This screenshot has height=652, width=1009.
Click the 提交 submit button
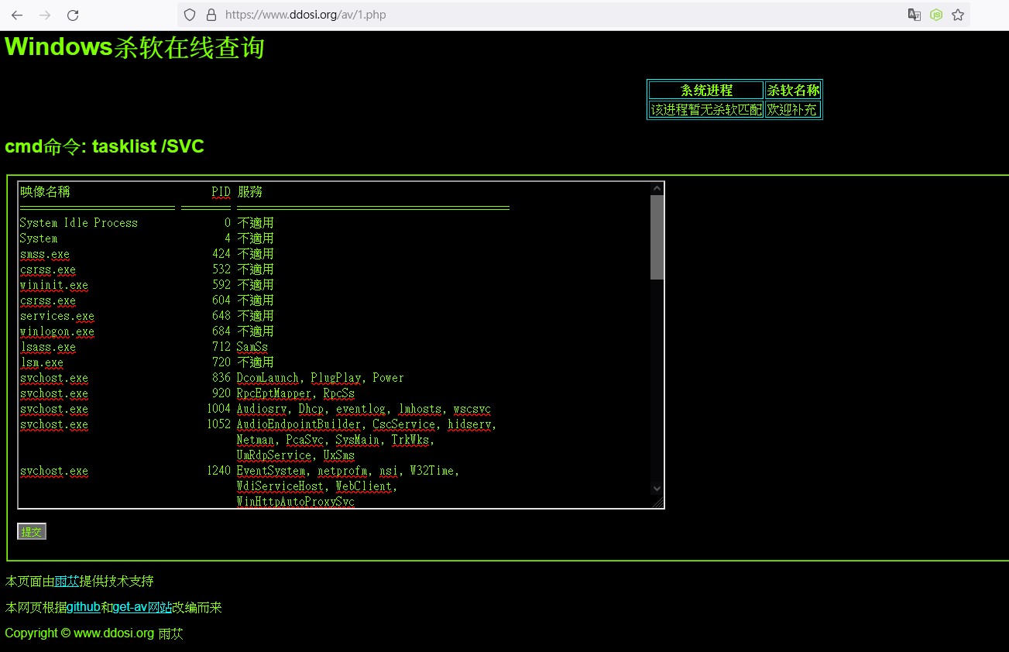tap(32, 531)
